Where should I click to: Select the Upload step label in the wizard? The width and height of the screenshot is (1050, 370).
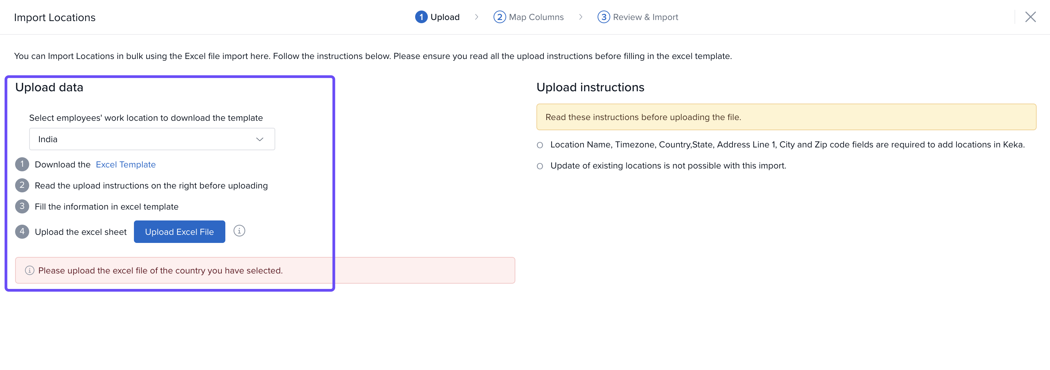(x=445, y=17)
